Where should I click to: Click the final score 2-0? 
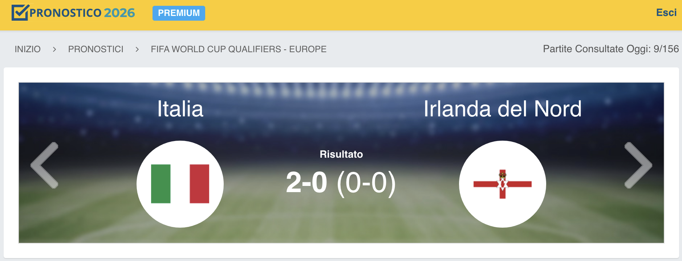tap(307, 182)
